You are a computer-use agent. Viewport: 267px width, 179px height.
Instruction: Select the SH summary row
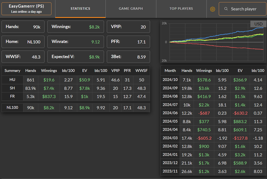[x=76, y=88]
